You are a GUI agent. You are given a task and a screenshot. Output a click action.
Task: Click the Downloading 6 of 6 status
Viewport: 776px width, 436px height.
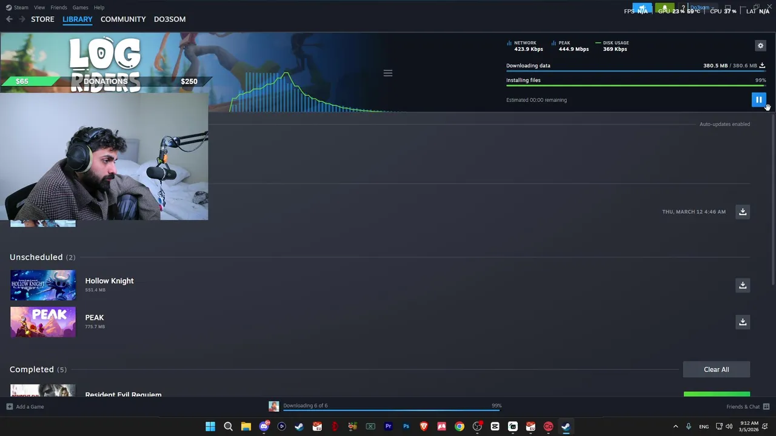306,406
